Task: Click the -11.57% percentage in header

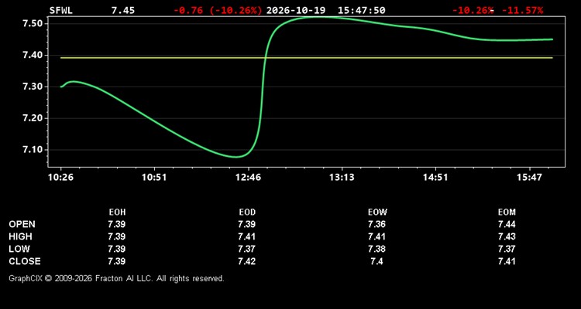Action: 522,10
